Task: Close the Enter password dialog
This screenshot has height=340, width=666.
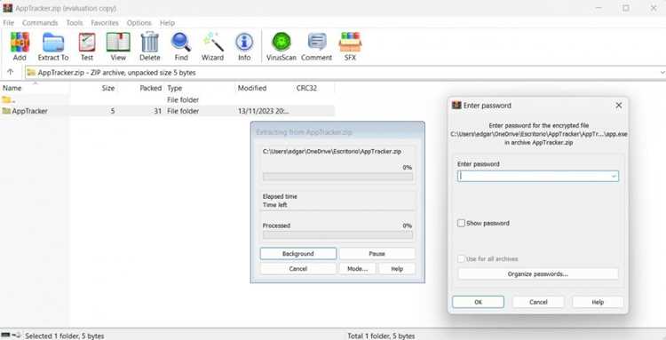Action: click(619, 106)
